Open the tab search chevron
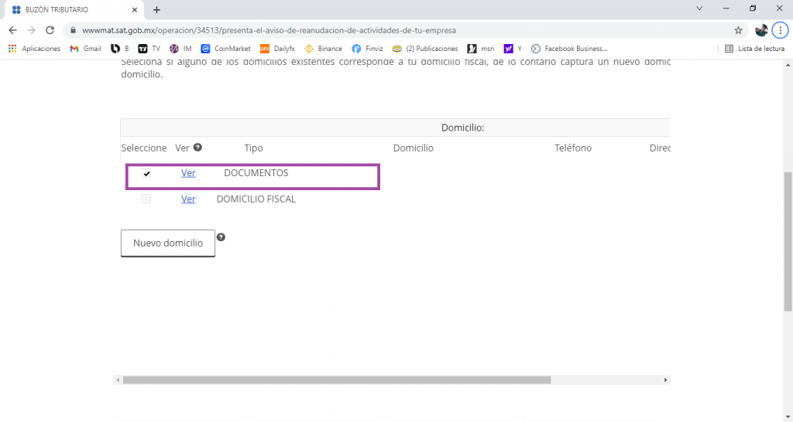Image resolution: width=793 pixels, height=422 pixels. tap(699, 8)
